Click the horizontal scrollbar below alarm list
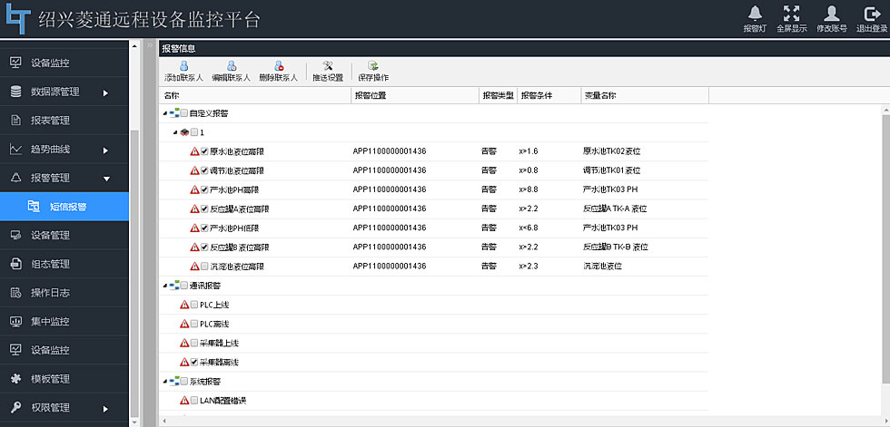This screenshot has width=890, height=427. (518, 421)
